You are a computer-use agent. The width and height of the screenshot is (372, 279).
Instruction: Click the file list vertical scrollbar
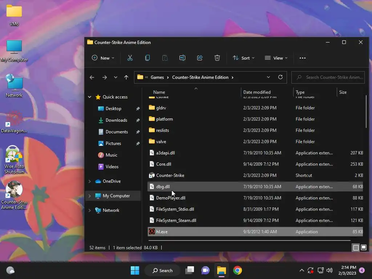pyautogui.click(x=366, y=112)
